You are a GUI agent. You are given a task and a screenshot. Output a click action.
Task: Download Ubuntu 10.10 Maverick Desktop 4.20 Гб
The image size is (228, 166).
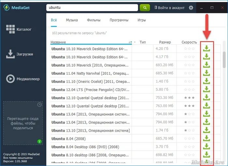pos(207,49)
